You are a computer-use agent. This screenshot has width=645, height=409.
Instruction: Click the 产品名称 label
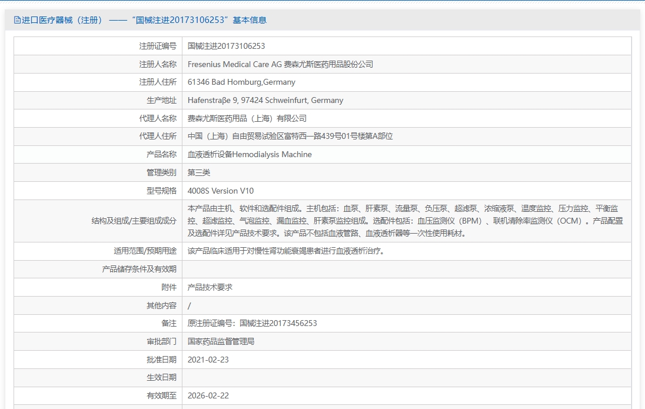[161, 154]
